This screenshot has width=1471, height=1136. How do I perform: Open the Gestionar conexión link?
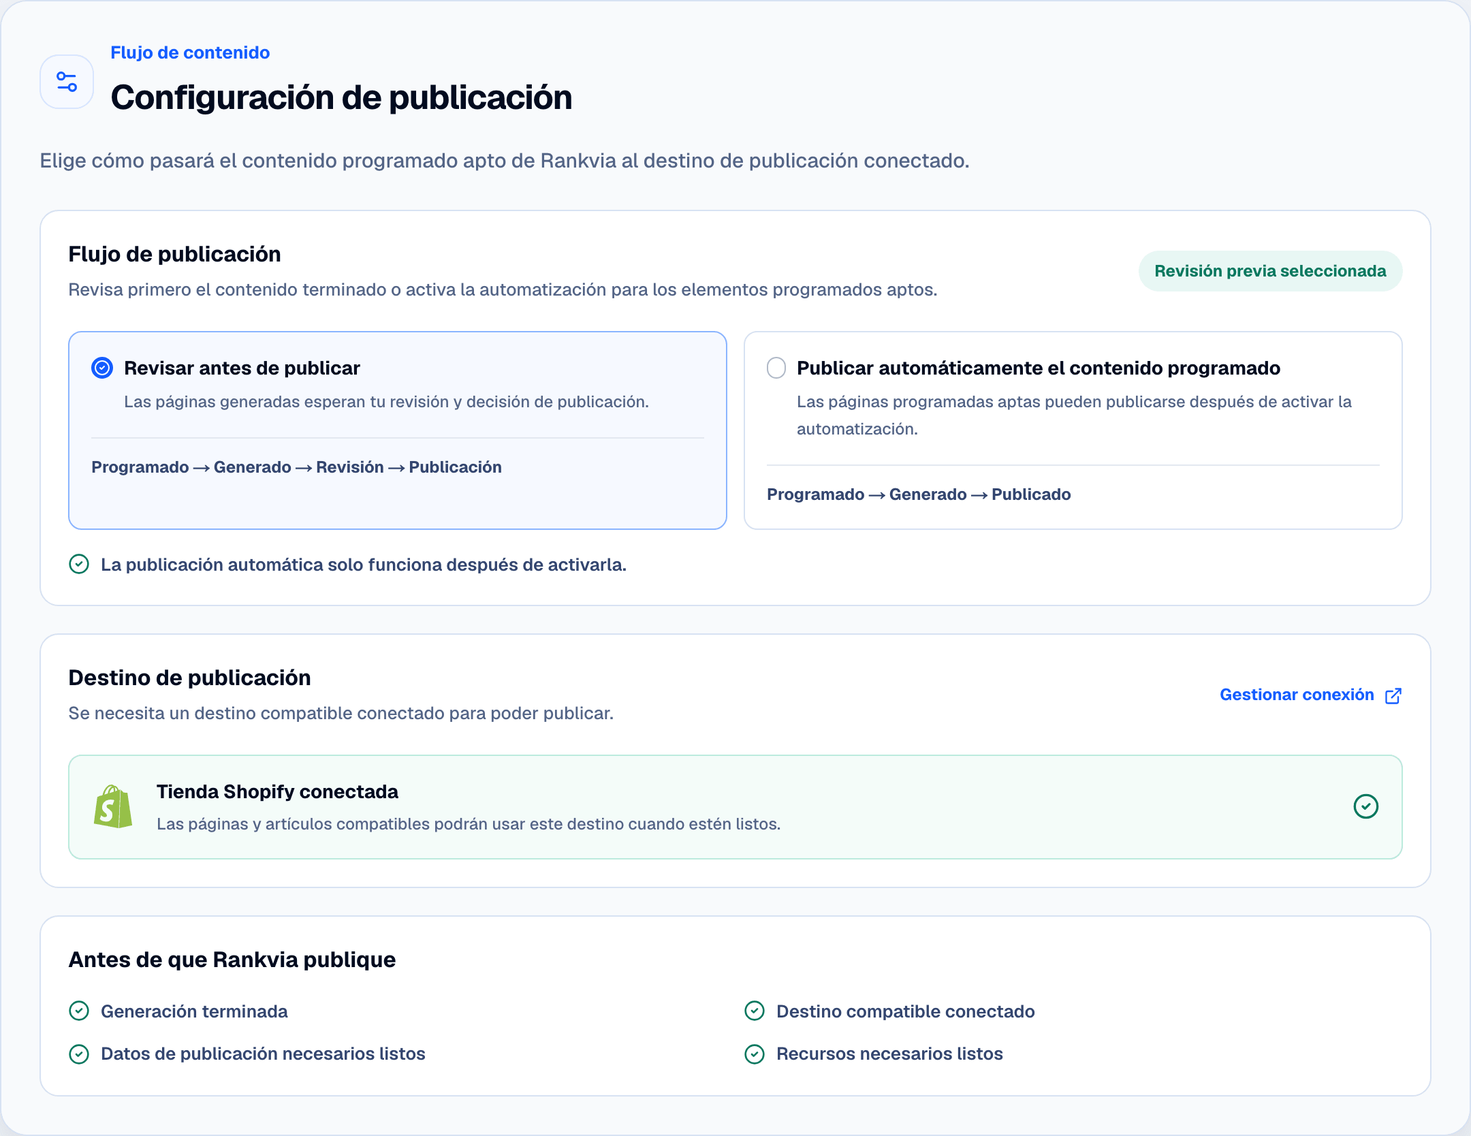tap(1310, 695)
